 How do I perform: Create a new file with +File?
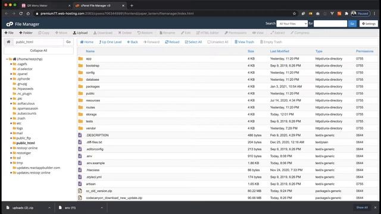click(9, 33)
